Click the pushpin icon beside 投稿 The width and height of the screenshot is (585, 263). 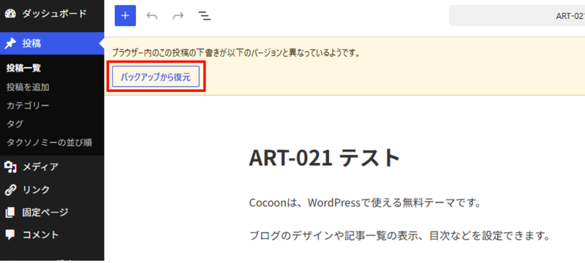click(10, 44)
